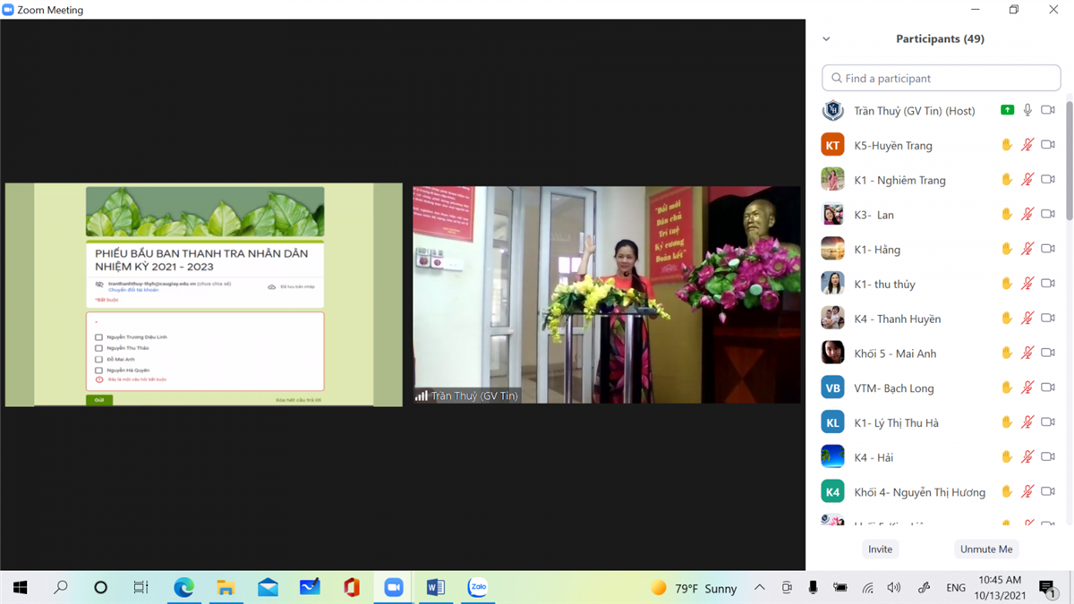Screen dimensions: 1074x604
Task: Click the video icon for Khối 5 - Mai Anh
Action: coord(1048,353)
